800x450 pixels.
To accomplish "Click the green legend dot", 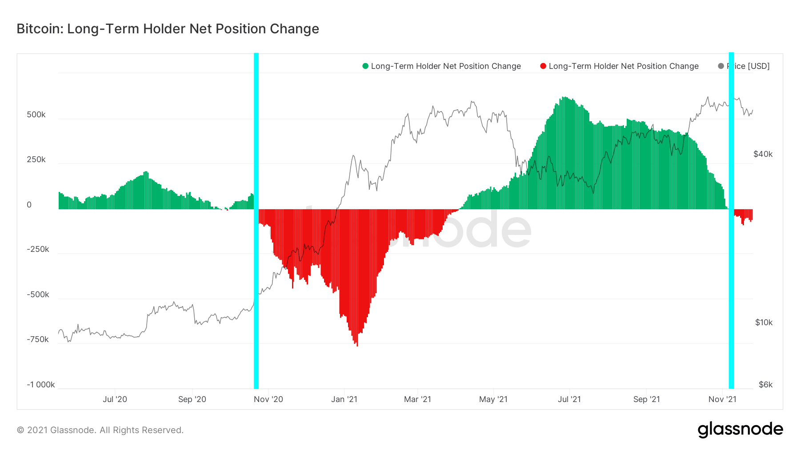I will [365, 66].
